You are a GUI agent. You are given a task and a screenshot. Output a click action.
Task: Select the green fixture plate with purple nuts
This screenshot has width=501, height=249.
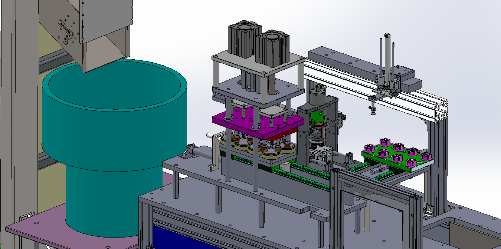(397, 155)
